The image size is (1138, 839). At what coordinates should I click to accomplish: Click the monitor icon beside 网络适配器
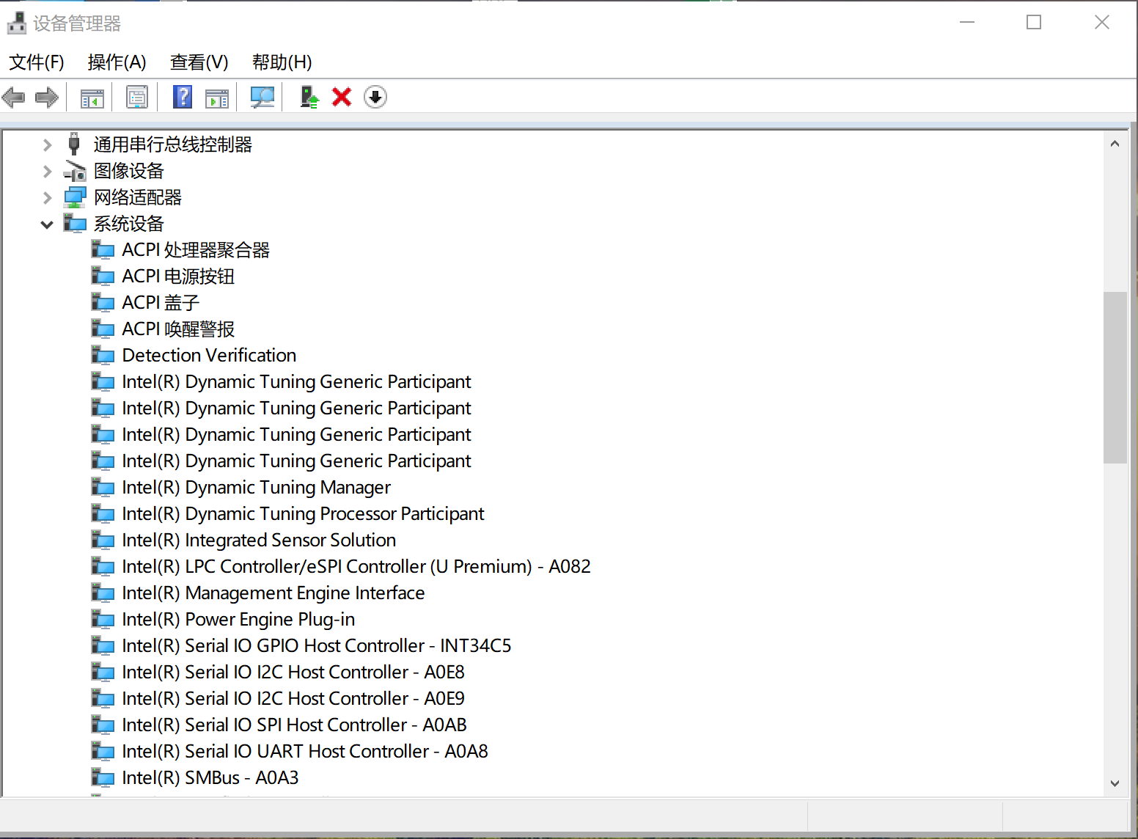click(x=75, y=197)
